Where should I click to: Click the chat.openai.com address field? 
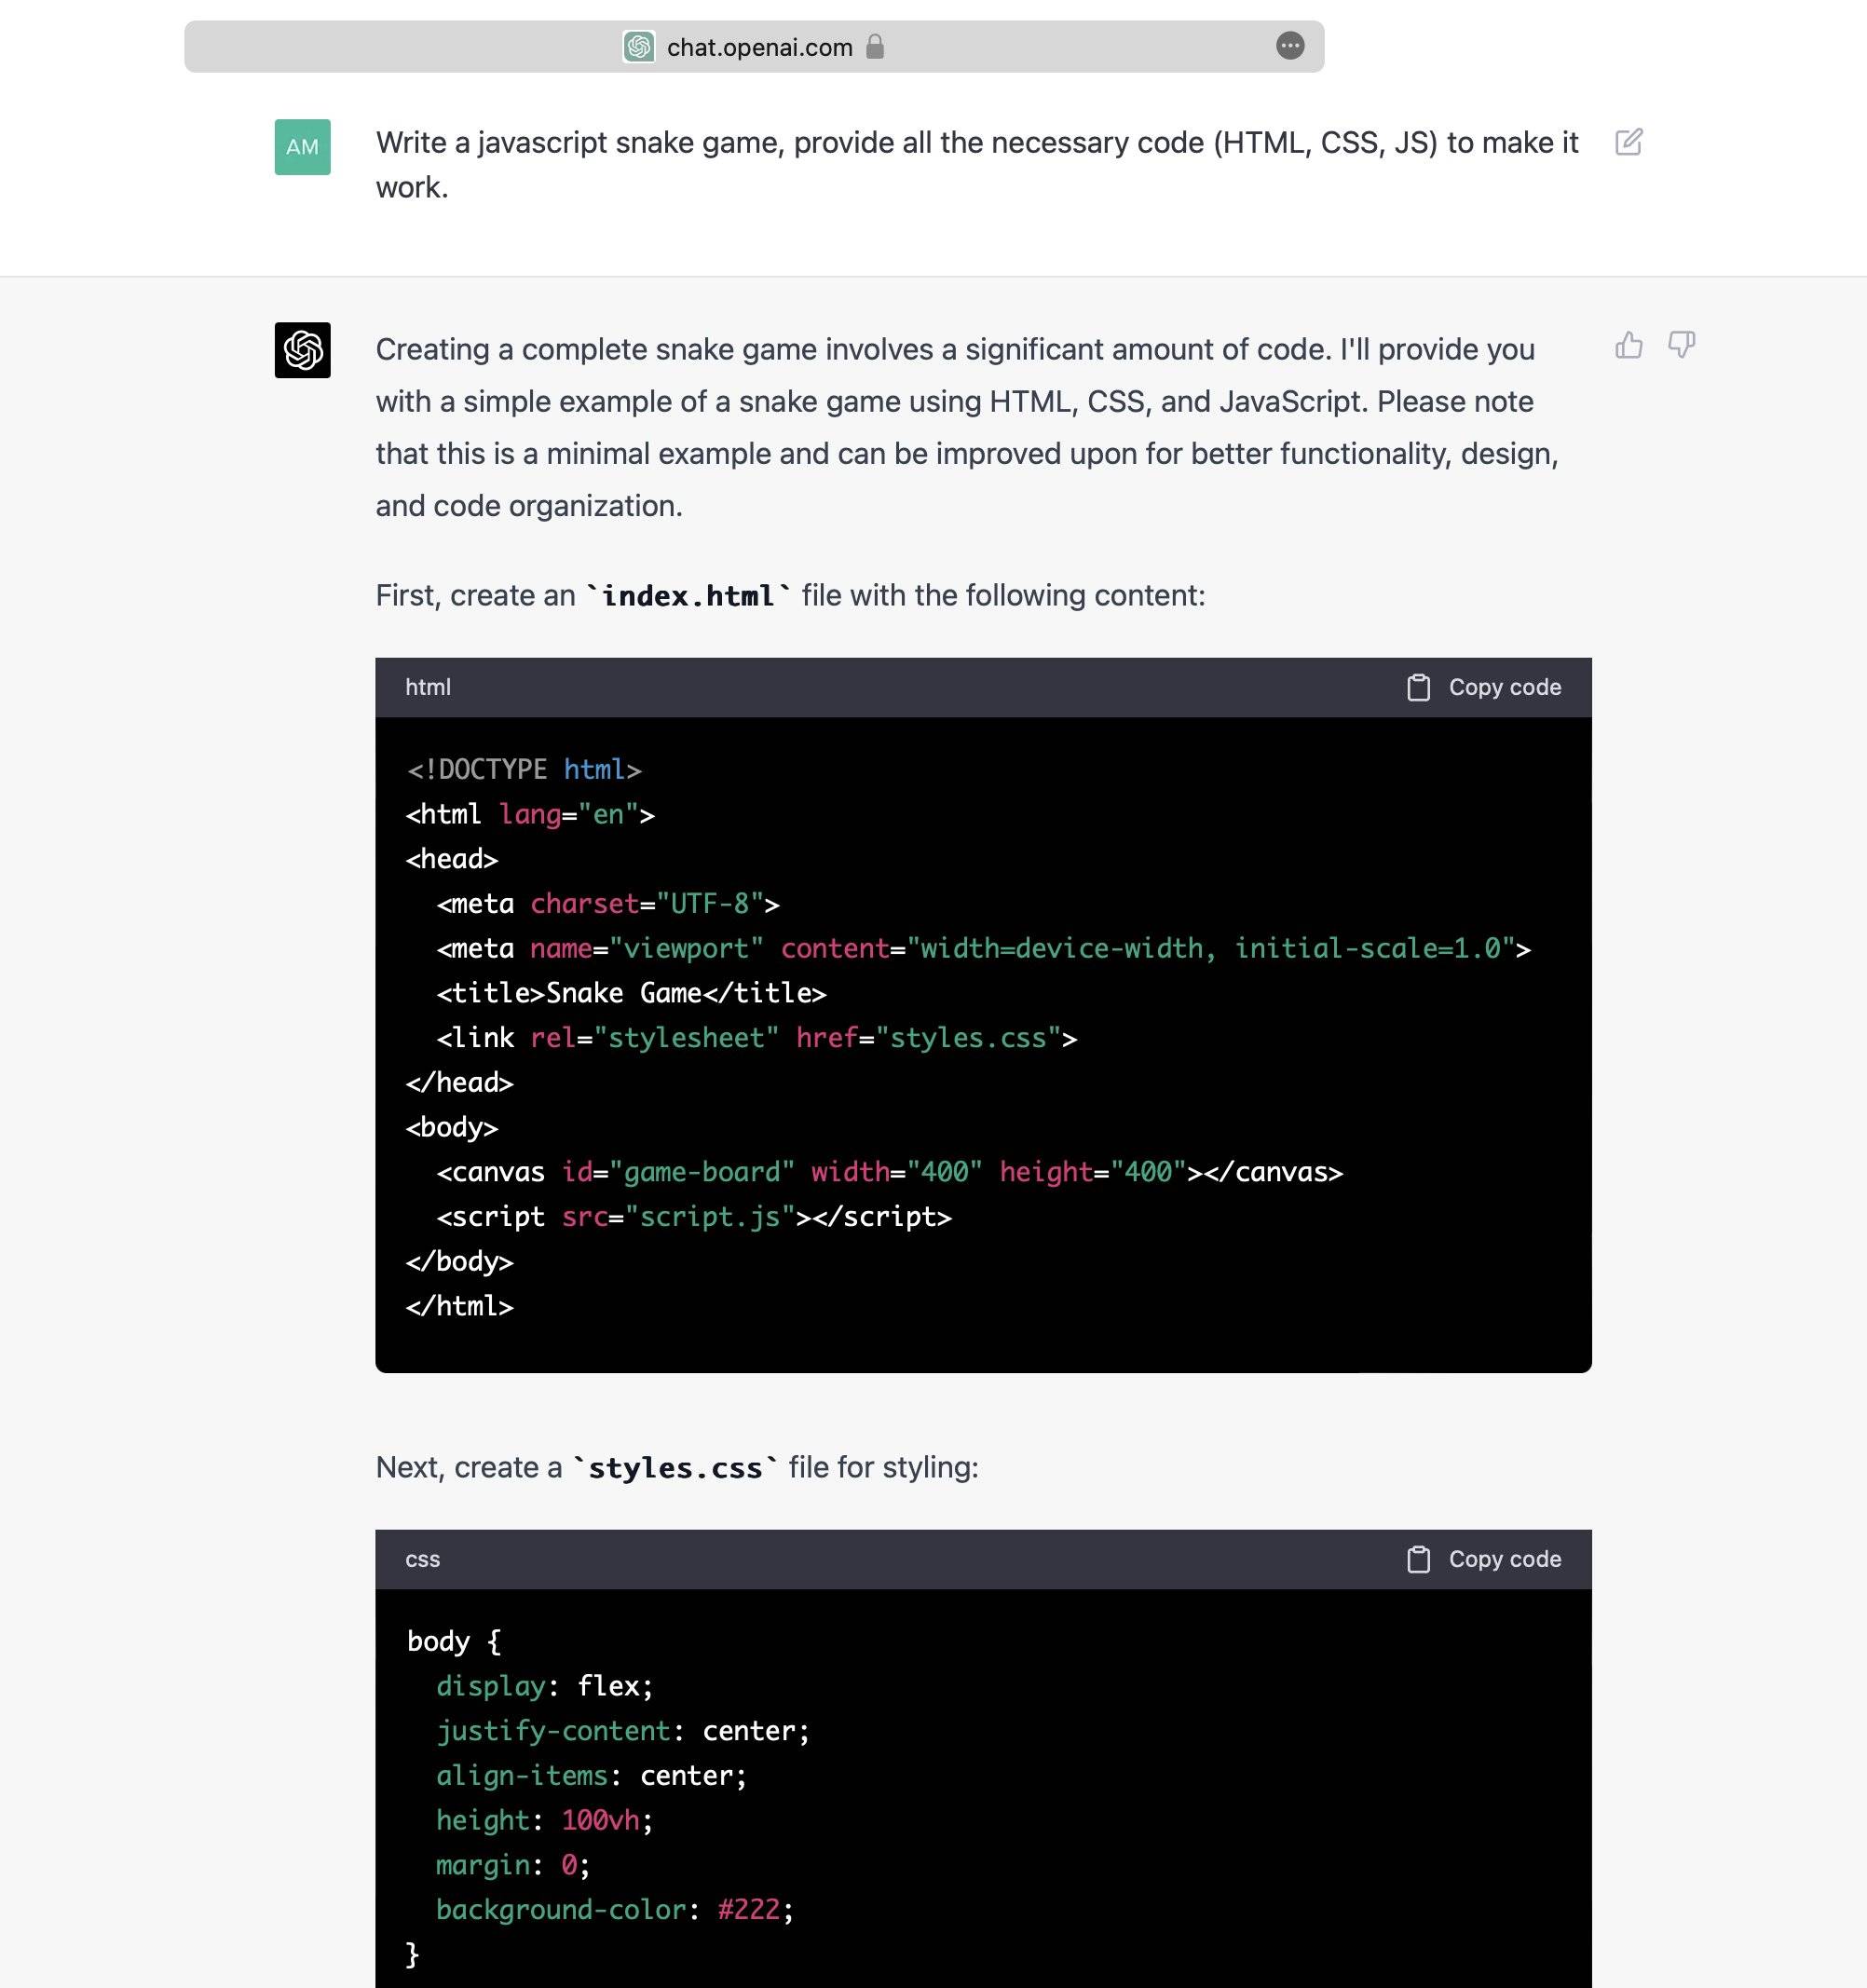[x=758, y=47]
